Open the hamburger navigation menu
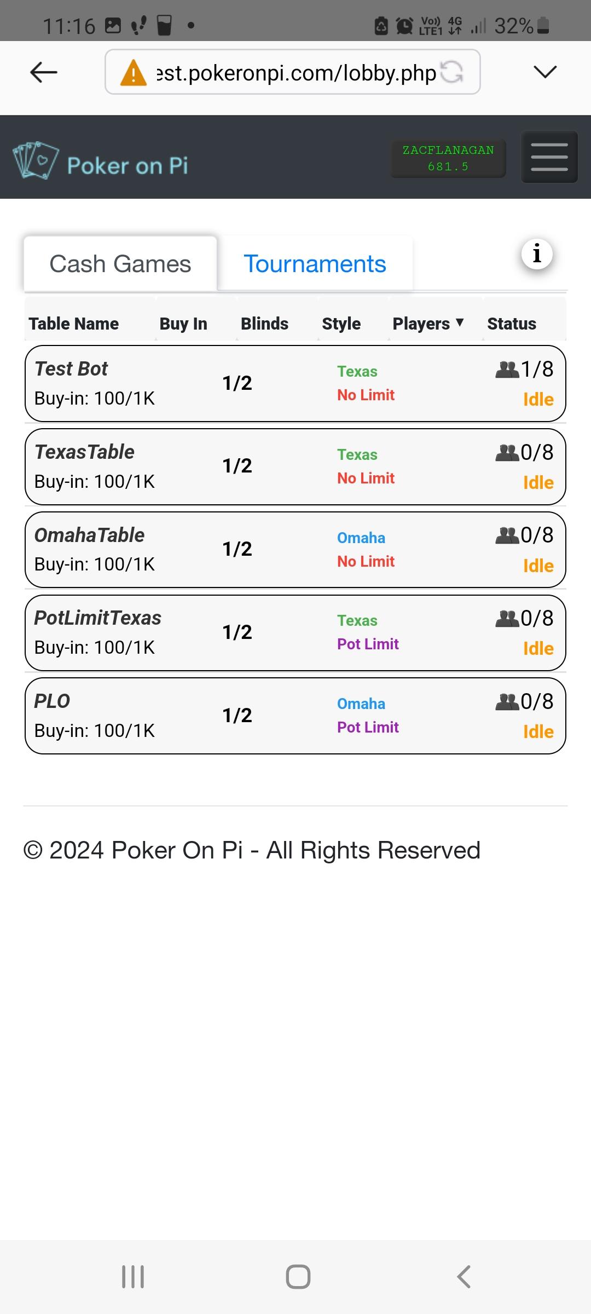Screen dimensions: 591x1314 click(549, 157)
